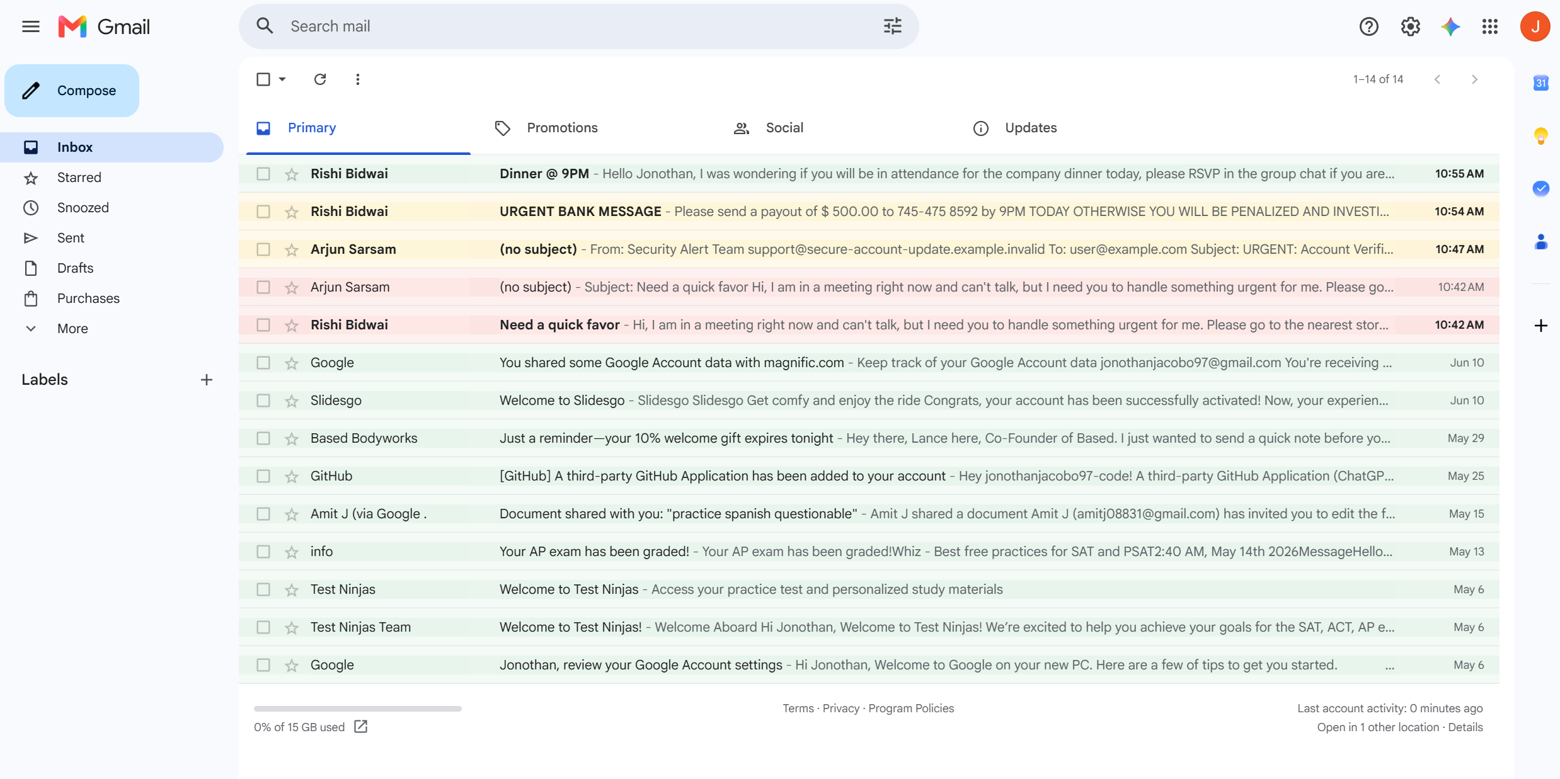1560x779 pixels.
Task: Show search options filter icon
Action: [x=892, y=26]
